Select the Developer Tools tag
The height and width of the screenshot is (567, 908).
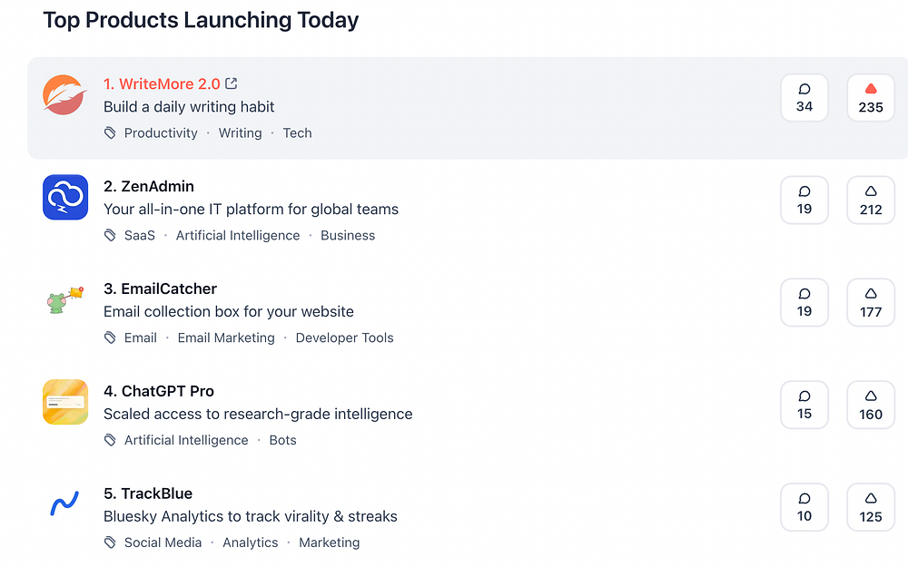tap(344, 337)
